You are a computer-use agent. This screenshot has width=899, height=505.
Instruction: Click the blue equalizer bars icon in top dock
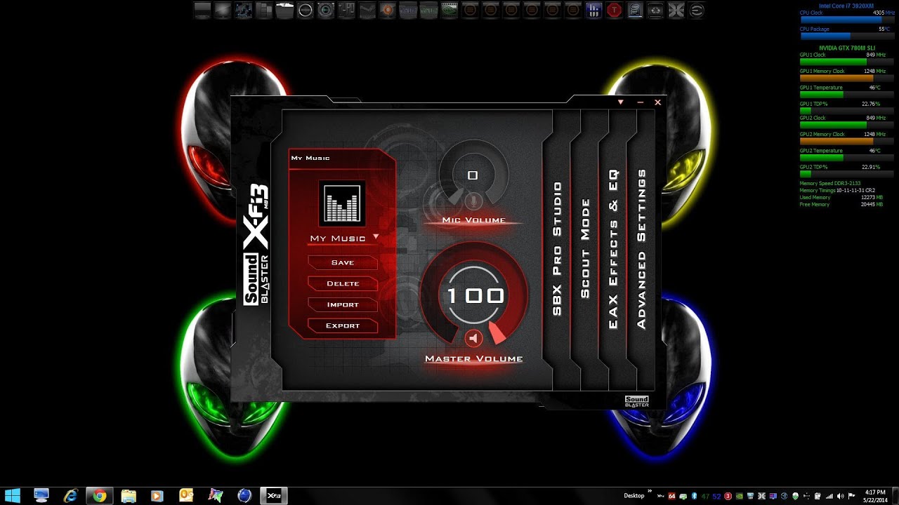pyautogui.click(x=593, y=10)
